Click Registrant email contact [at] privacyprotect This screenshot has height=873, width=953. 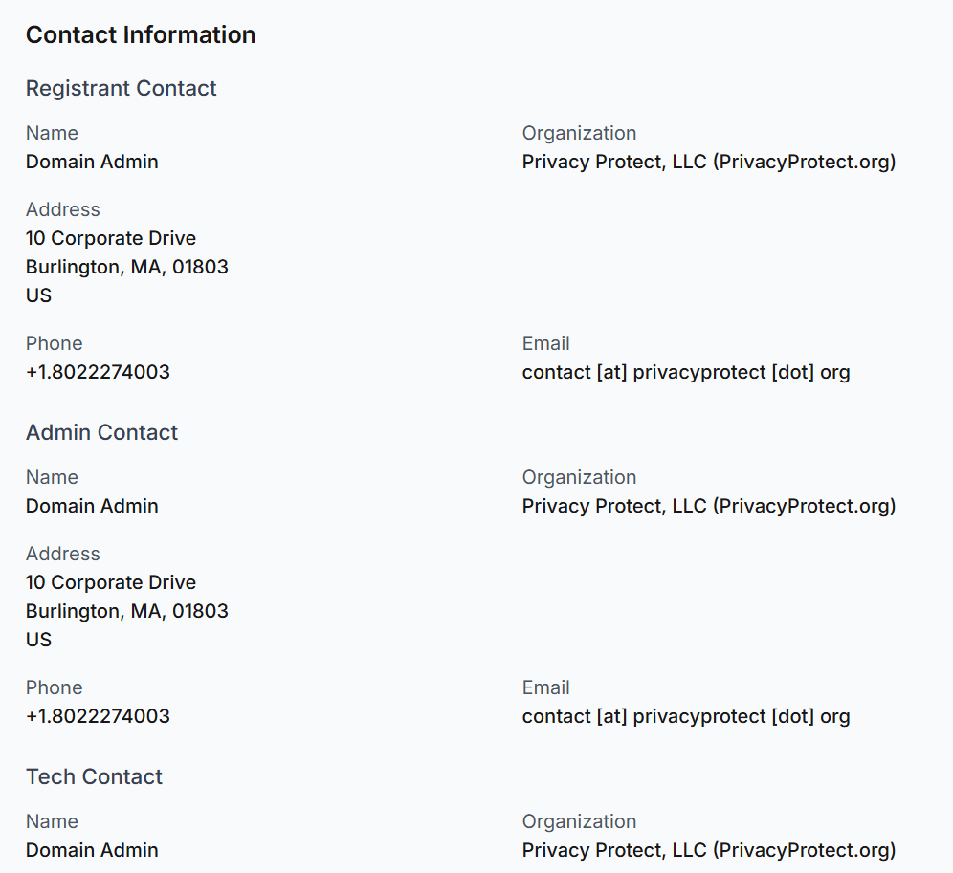point(686,372)
